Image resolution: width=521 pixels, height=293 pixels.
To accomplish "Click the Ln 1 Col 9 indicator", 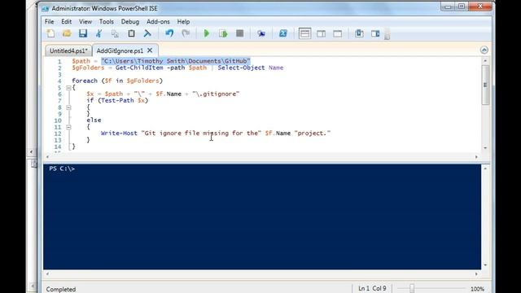I will [x=372, y=288].
